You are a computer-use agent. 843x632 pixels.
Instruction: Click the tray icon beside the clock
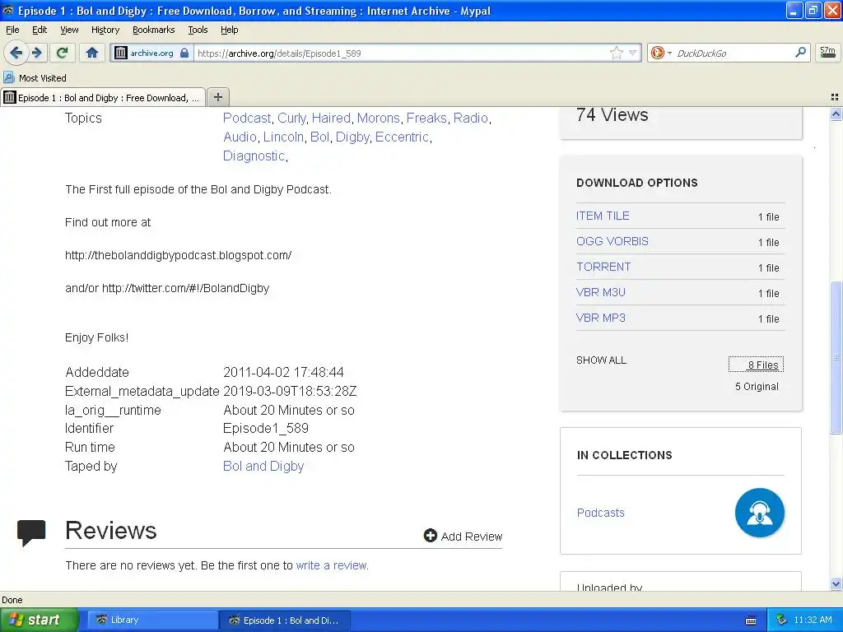coord(781,620)
